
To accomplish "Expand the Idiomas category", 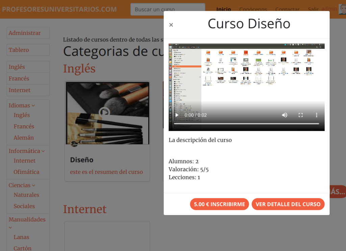I will coord(22,105).
